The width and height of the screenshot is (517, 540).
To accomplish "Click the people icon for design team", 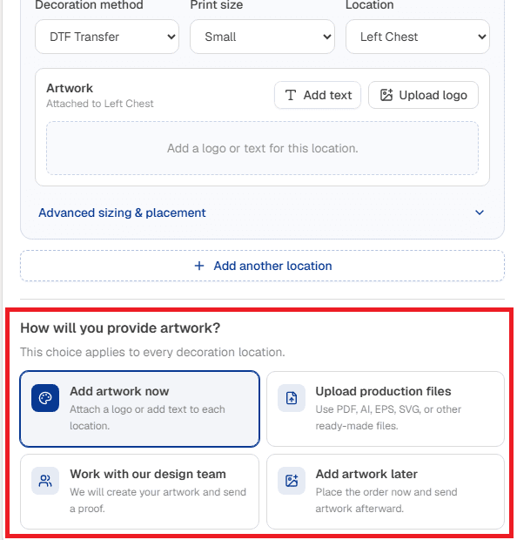I will (45, 481).
